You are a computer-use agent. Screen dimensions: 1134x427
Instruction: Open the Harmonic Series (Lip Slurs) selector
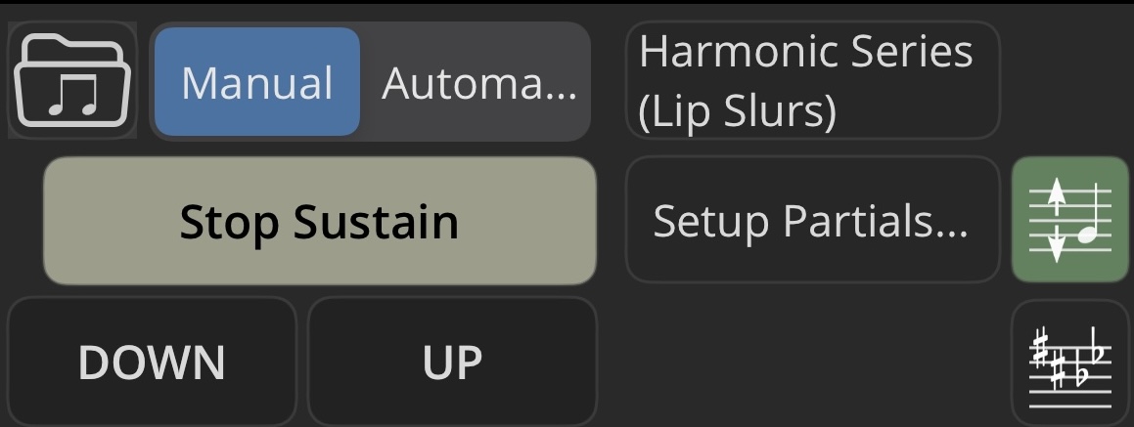813,80
